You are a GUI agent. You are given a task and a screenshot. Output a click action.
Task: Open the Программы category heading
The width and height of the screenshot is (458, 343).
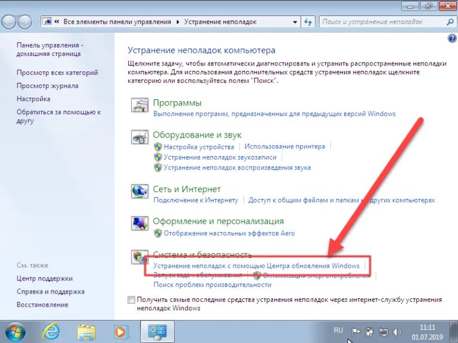pyautogui.click(x=177, y=103)
